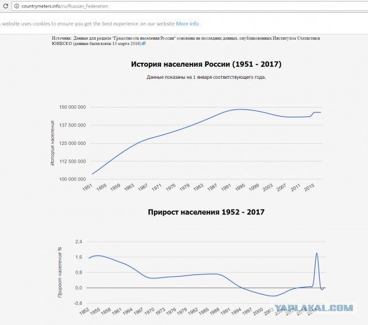The width and height of the screenshot is (368, 325).
Task: Click year label 2007 on population chart
Action: 281,188
